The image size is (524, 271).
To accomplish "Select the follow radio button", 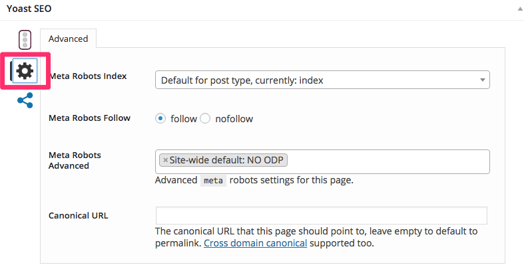I will (x=160, y=118).
